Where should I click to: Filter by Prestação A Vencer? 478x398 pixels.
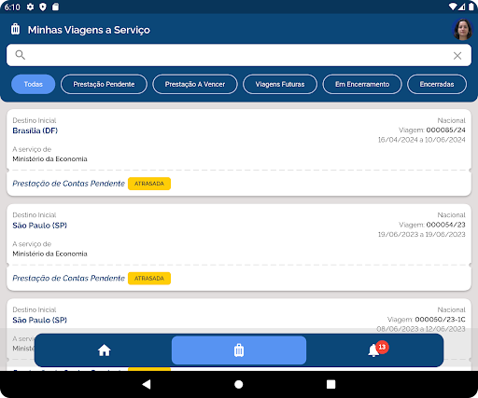point(195,84)
